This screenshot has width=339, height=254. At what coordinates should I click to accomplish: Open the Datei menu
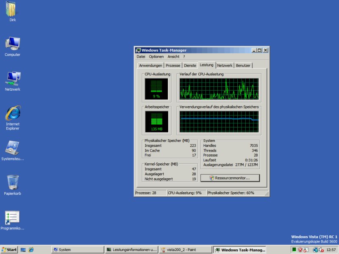coord(141,57)
